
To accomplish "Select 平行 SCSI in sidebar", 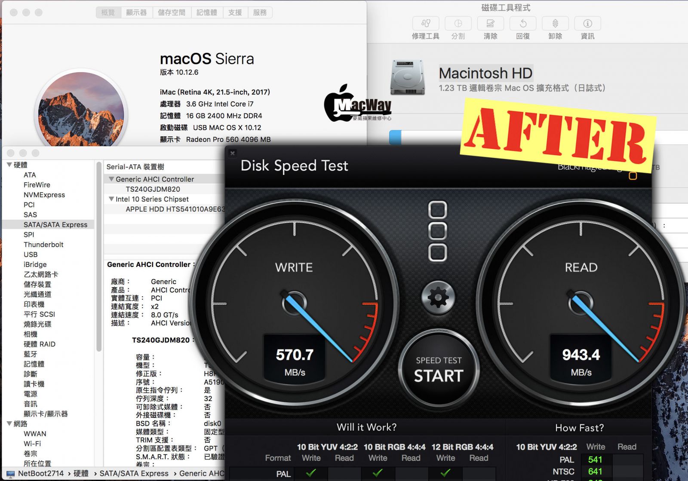I will (x=39, y=314).
